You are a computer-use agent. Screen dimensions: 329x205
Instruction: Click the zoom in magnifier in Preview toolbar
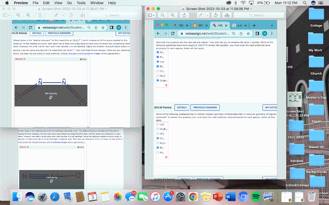click(173, 15)
